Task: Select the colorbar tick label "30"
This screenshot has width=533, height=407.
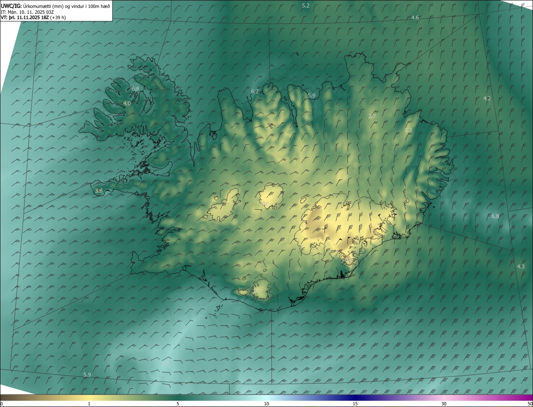Action: click(x=444, y=404)
